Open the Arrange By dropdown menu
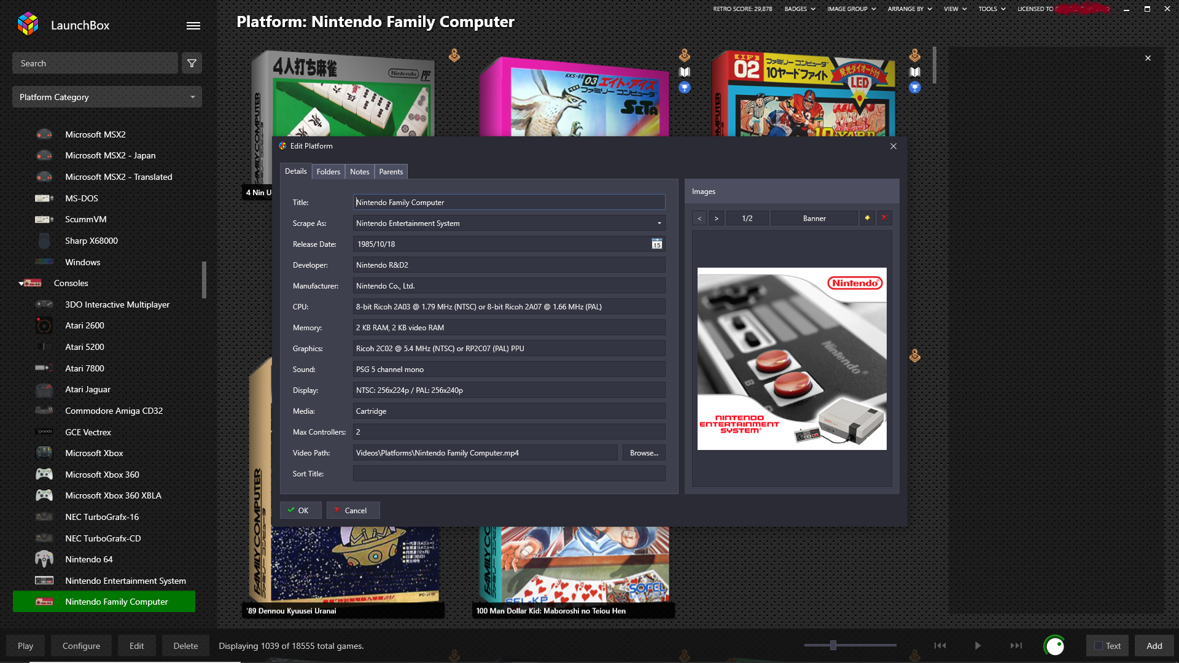 tap(909, 9)
